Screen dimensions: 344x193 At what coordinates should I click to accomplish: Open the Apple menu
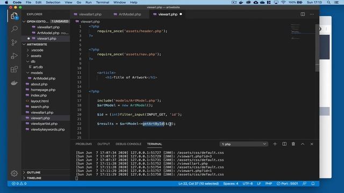click(x=6, y=2)
